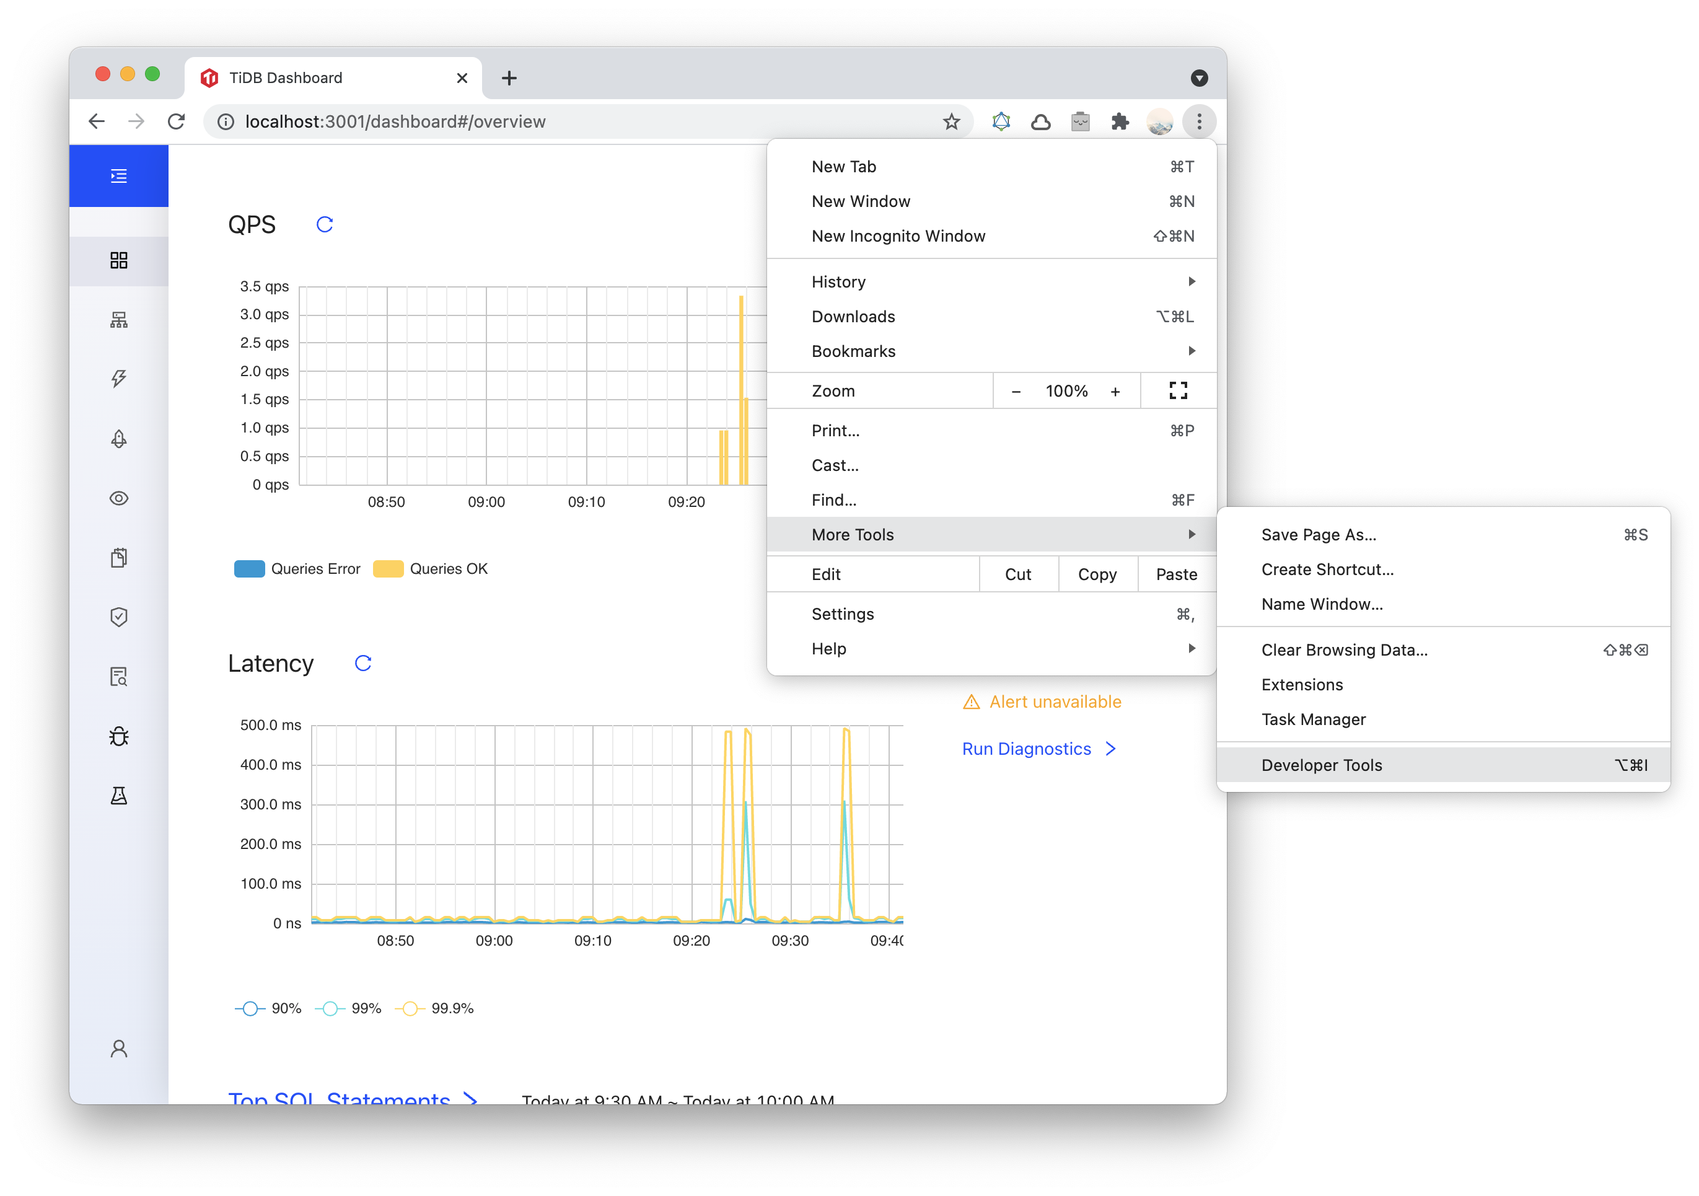This screenshot has height=1196, width=1699.
Task: Select the Key Visualizer lightning icon
Action: coord(119,379)
